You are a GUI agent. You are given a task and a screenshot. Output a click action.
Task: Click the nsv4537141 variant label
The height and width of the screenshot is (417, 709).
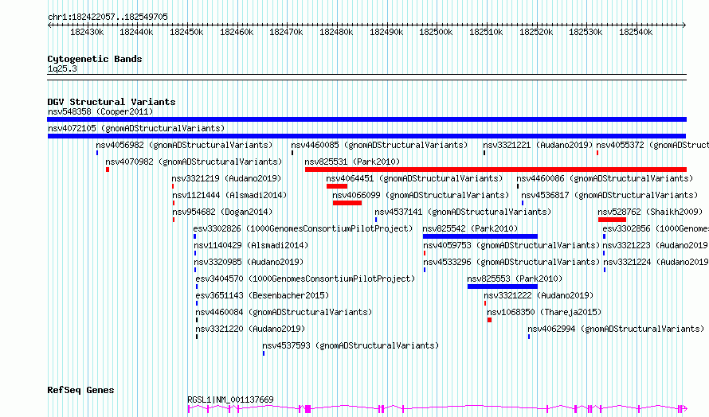(463, 212)
